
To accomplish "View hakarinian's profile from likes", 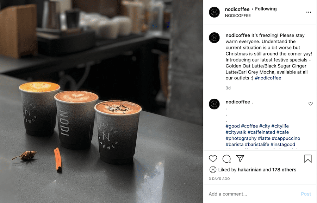I will pyautogui.click(x=249, y=170).
